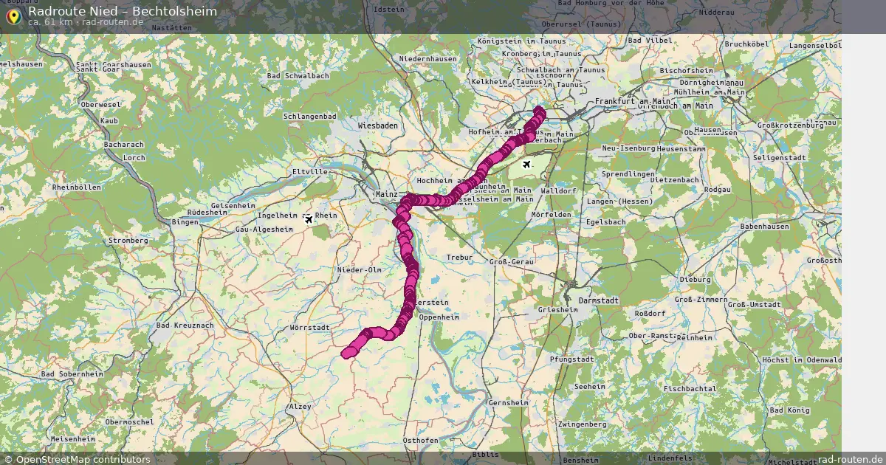
Task: Click the Oppenheim town label
Action: point(439,317)
